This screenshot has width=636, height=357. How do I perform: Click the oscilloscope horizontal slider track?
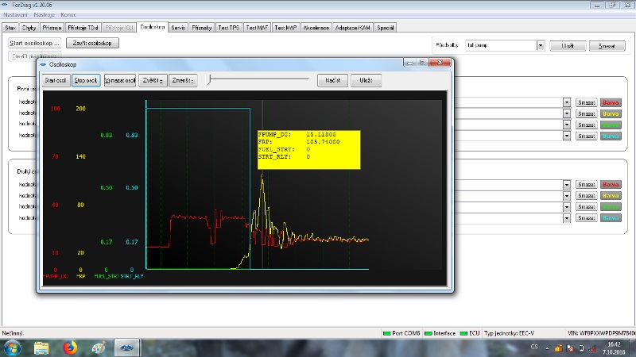point(258,79)
